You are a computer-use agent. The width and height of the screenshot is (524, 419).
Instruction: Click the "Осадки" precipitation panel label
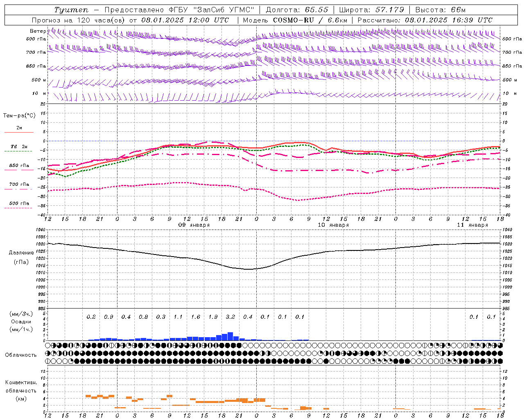[x=21, y=322]
